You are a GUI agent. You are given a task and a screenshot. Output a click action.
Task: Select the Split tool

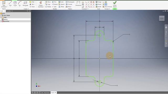click(54, 7)
